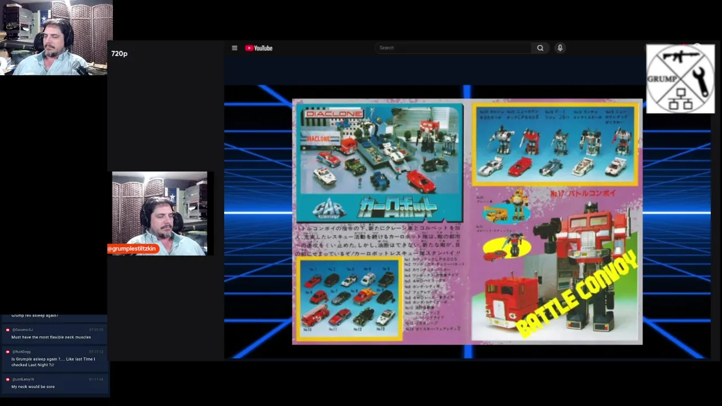Activate voice search microphone icon
The image size is (722, 406).
[560, 48]
